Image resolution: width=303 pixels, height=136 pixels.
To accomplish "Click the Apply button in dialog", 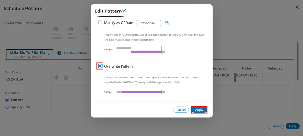I will click(x=199, y=110).
